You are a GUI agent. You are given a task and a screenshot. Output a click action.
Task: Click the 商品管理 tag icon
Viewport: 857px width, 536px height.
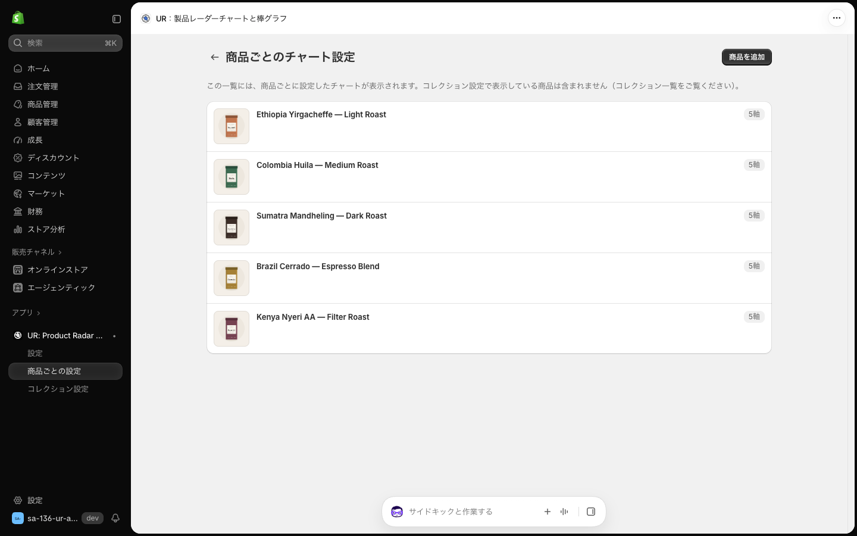tap(18, 104)
